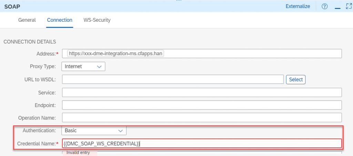This screenshot has height=156, width=353.
Task: Focus the Operation Name field
Action: (x=202, y=118)
